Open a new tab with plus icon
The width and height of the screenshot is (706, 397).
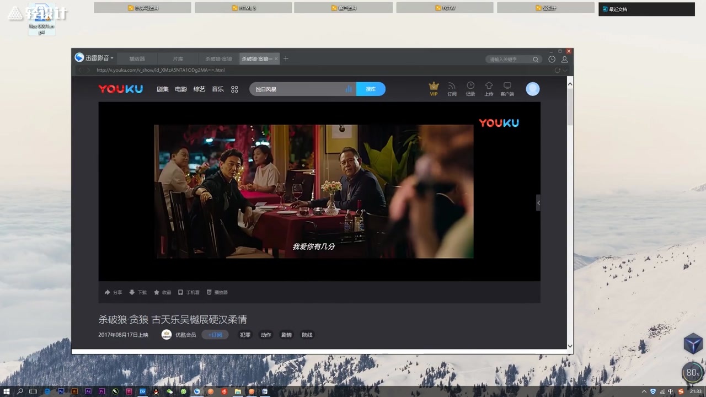tap(286, 58)
